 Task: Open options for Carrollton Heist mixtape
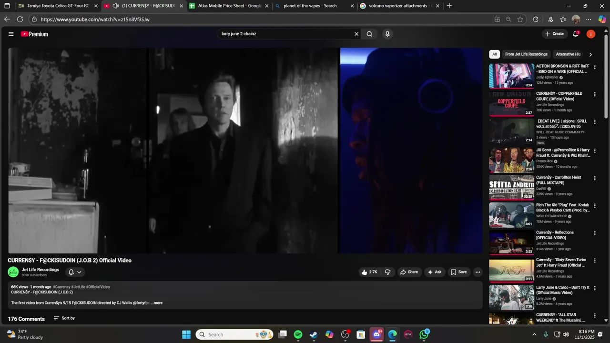pos(594,178)
